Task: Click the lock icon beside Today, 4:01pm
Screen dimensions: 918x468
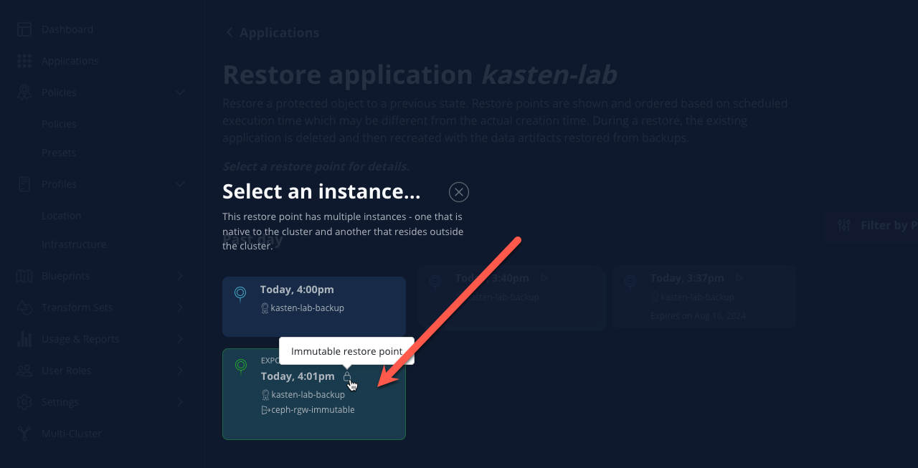Action: (x=347, y=377)
